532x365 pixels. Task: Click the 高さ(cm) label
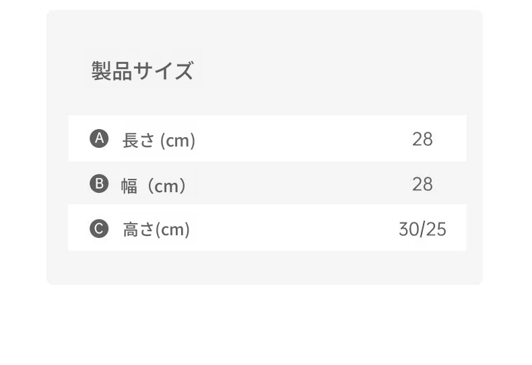tap(156, 230)
